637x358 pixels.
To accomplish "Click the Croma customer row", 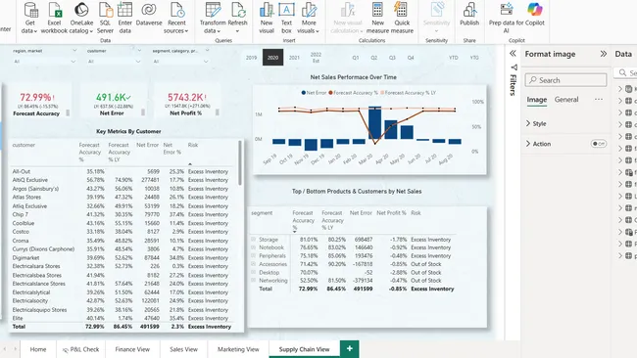I will [x=122, y=241].
